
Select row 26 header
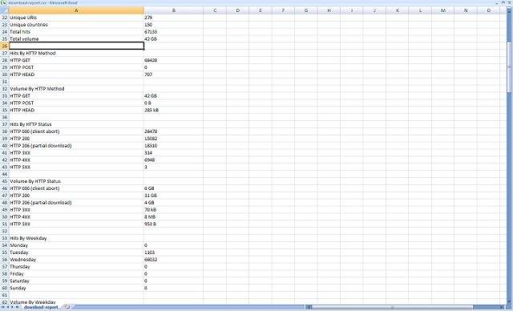click(5, 46)
